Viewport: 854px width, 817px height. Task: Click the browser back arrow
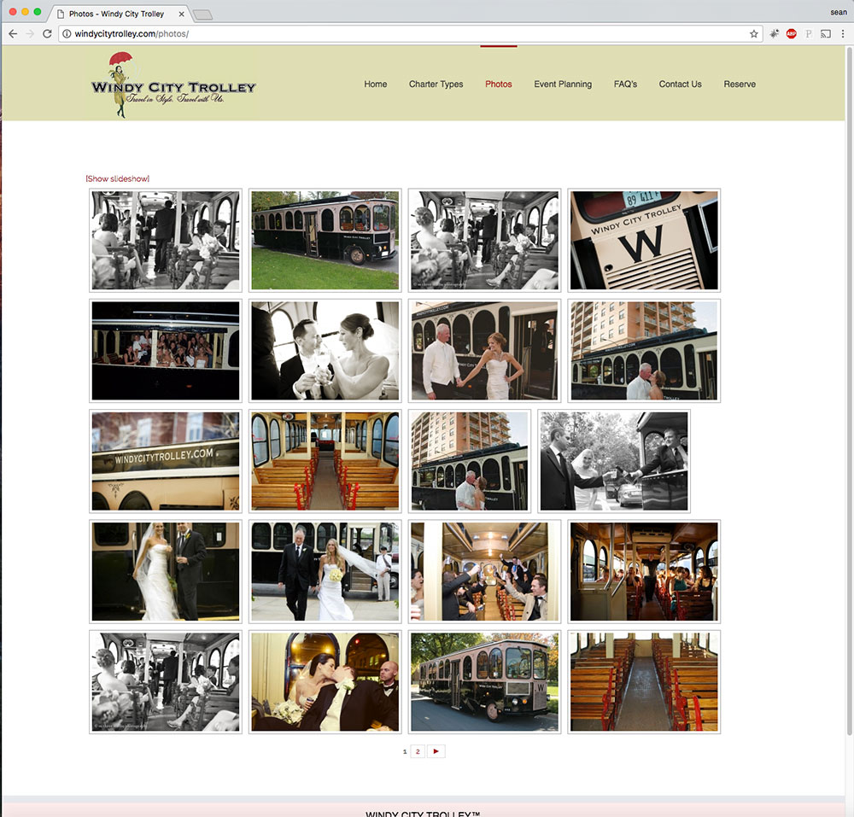[x=13, y=34]
